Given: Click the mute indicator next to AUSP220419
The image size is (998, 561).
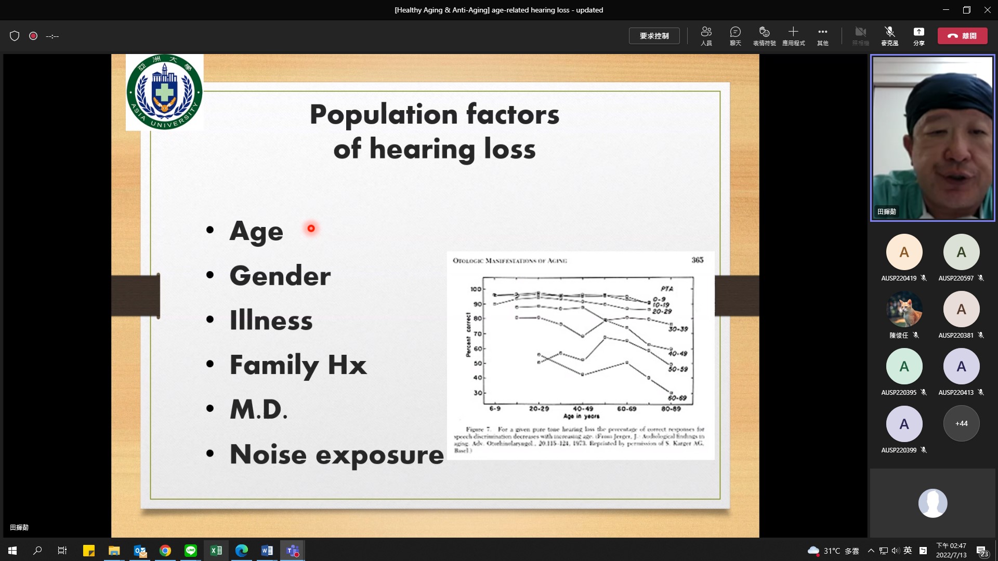Looking at the screenshot, I should point(924,278).
